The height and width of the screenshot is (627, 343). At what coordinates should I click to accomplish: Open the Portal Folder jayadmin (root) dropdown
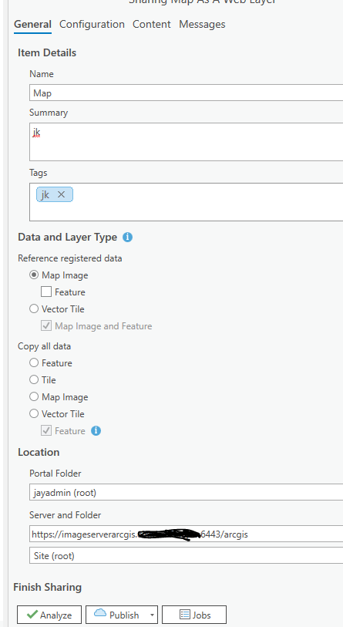point(186,492)
